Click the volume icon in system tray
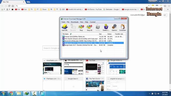Viewport: 171px width, 96px height. 158,94
